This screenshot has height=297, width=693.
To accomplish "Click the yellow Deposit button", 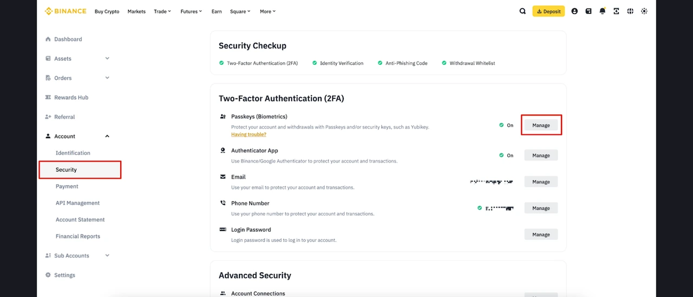I will 548,11.
